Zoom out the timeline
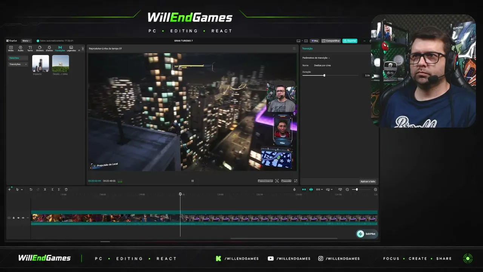The height and width of the screenshot is (272, 483). [x=348, y=189]
